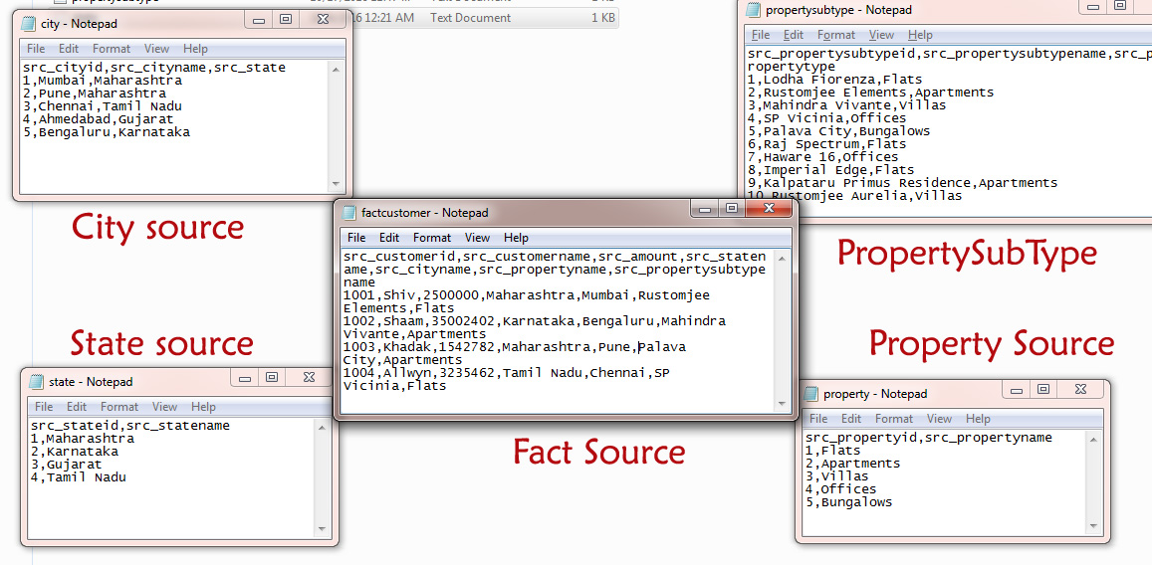Viewport: 1152px width, 565px height.
Task: Minimize the city Notepad window
Action: coord(259,20)
